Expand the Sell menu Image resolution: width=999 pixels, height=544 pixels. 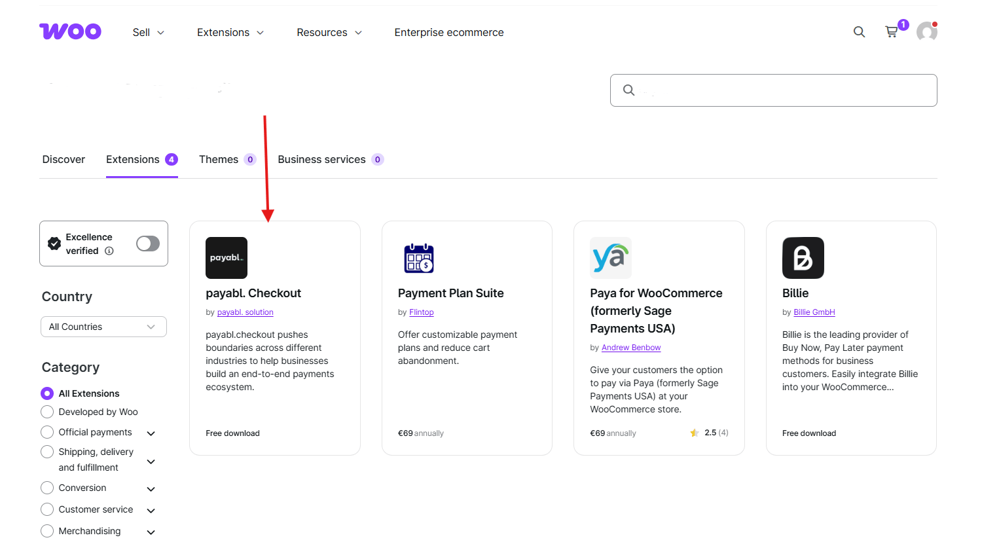[x=148, y=32]
